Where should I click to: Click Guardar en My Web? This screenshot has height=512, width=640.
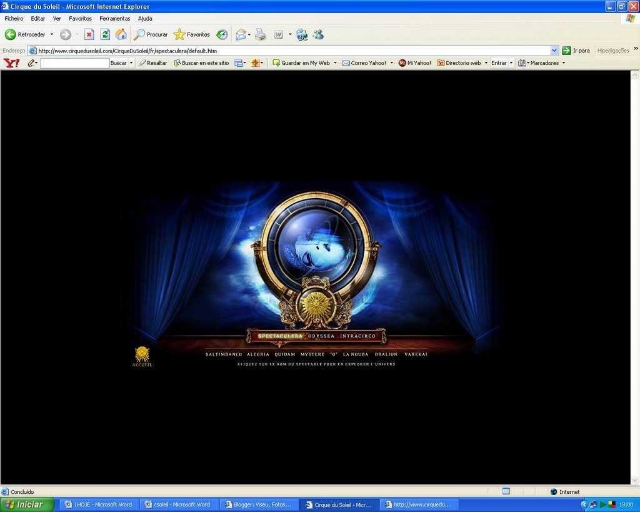[x=301, y=63]
